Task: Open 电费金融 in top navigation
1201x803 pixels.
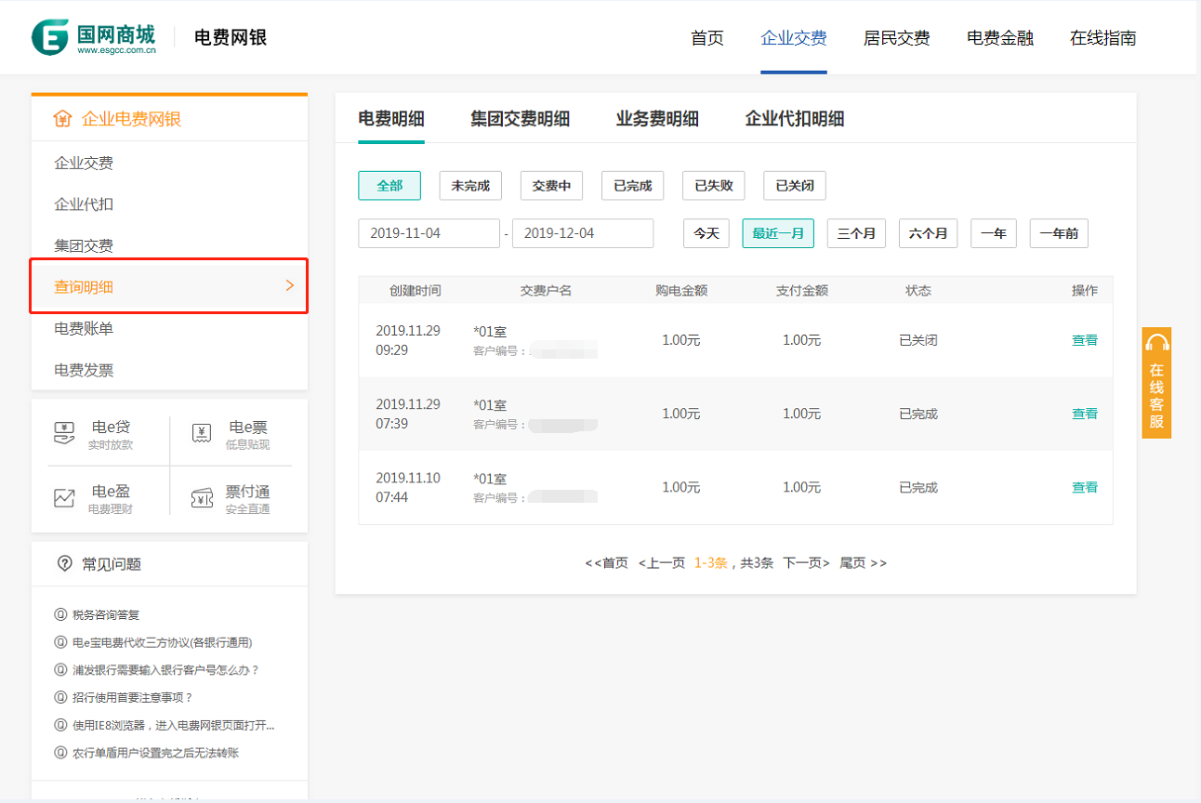Action: pyautogui.click(x=1000, y=38)
